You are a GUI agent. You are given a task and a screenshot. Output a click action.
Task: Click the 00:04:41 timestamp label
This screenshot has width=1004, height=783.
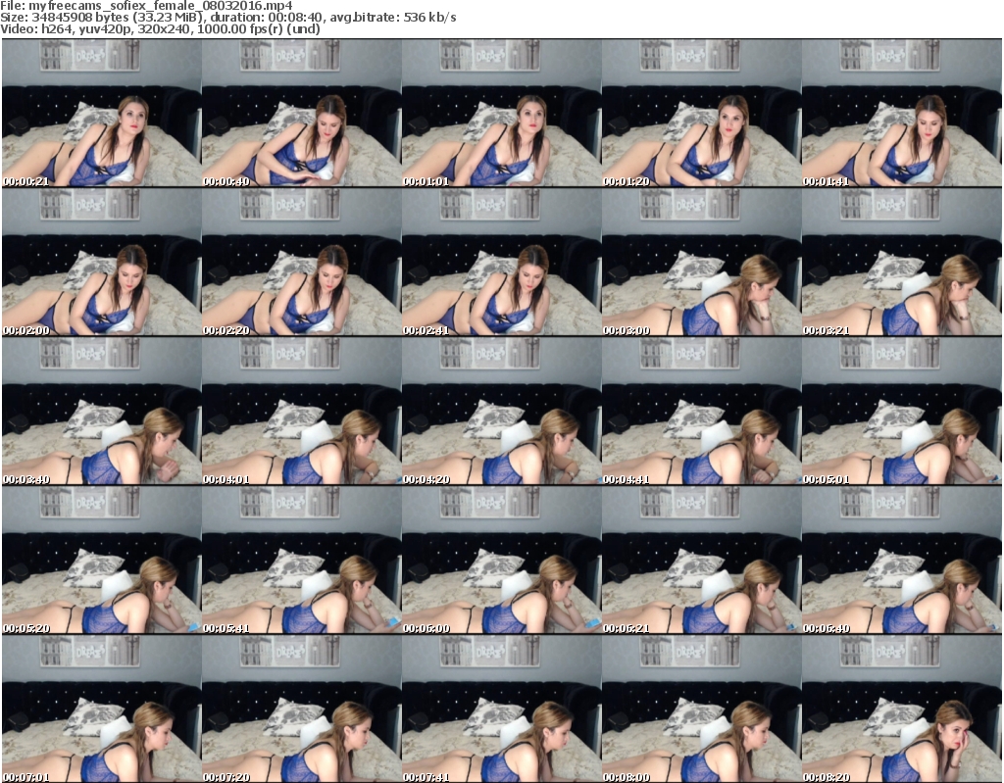pos(626,479)
